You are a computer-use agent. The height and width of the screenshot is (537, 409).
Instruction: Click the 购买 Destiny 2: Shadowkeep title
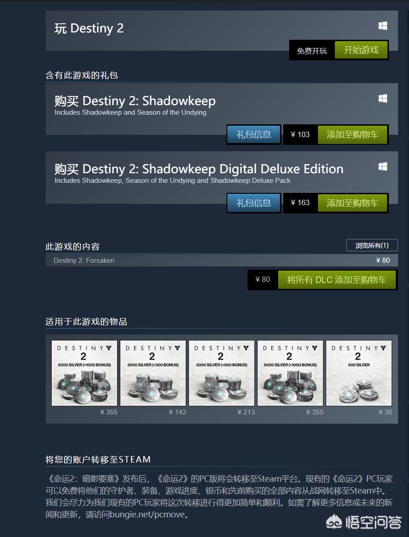(x=135, y=101)
